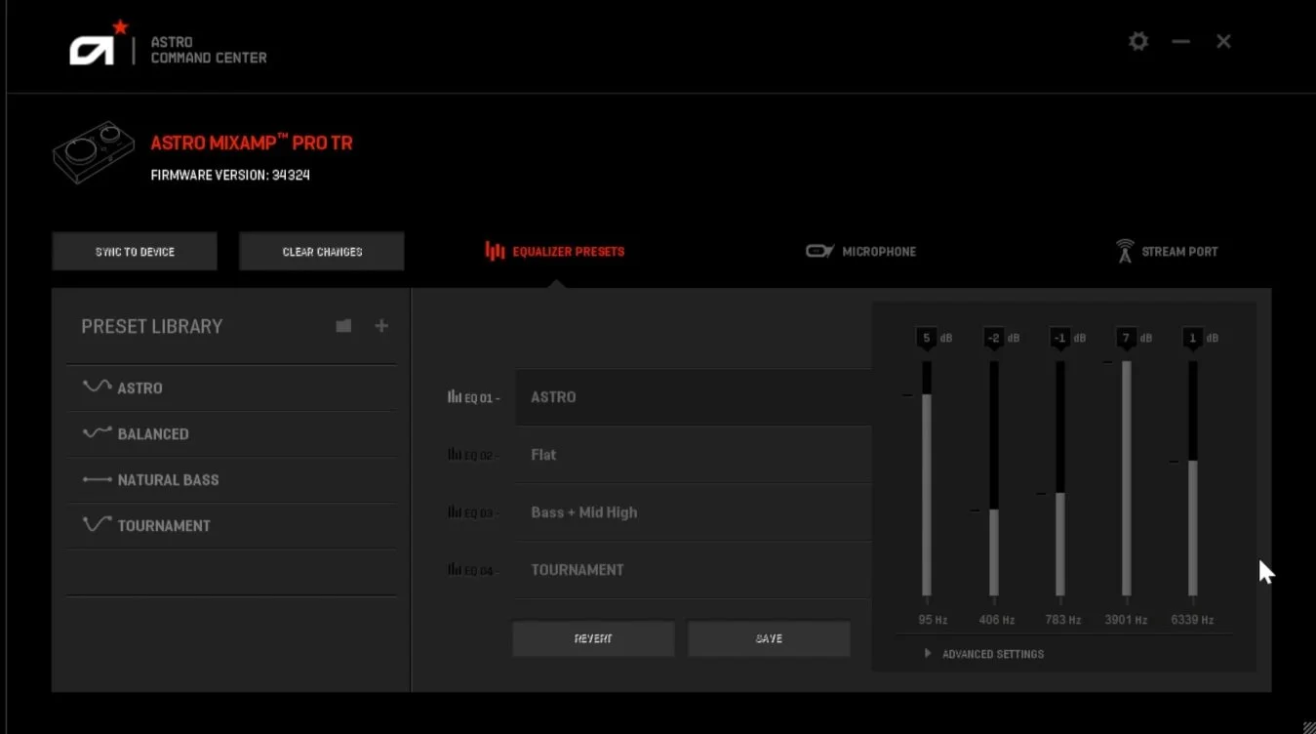The height and width of the screenshot is (734, 1316).
Task: Click the Clear Changes button
Action: point(322,251)
